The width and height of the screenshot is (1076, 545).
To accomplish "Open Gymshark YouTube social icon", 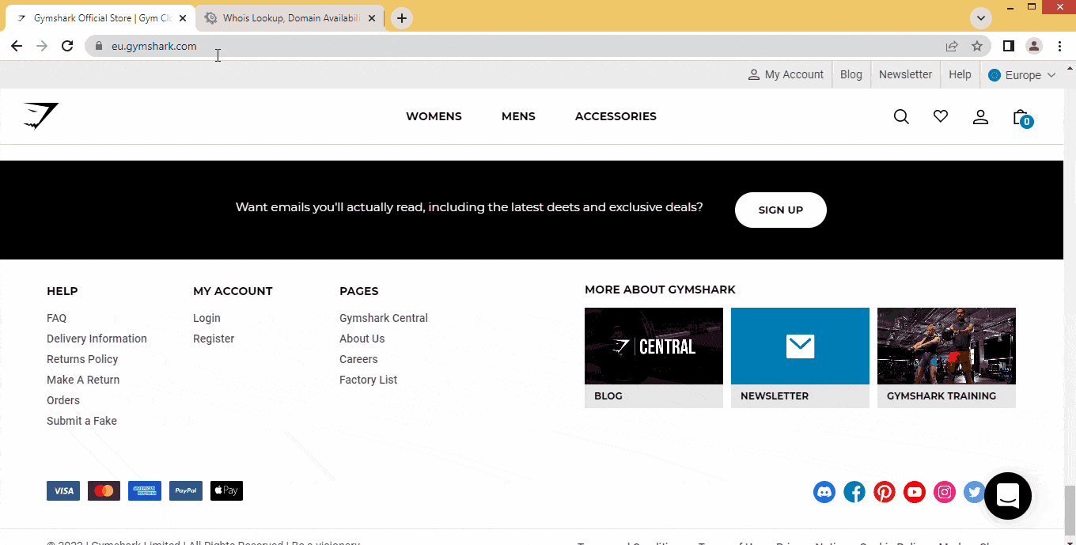I will [915, 492].
